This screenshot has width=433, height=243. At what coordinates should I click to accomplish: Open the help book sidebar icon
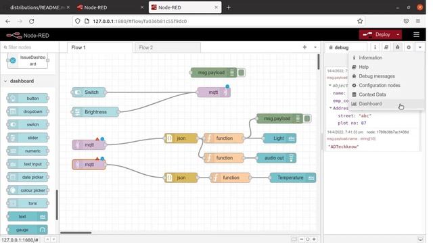tap(386, 47)
